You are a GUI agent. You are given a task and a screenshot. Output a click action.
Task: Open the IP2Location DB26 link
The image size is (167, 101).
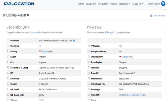(36, 33)
